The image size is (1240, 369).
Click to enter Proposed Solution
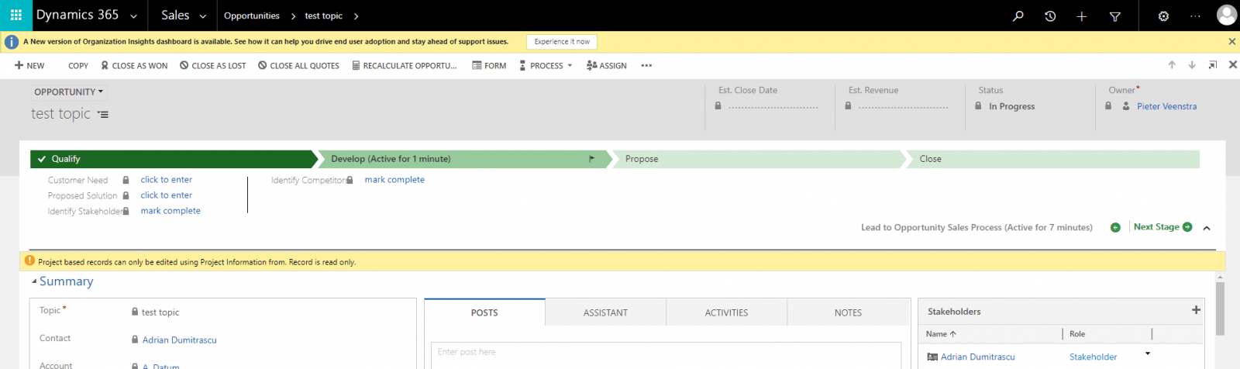[x=166, y=195]
